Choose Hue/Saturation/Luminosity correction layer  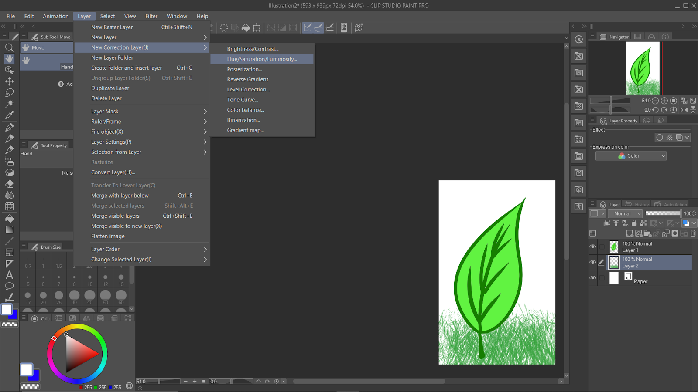point(262,59)
